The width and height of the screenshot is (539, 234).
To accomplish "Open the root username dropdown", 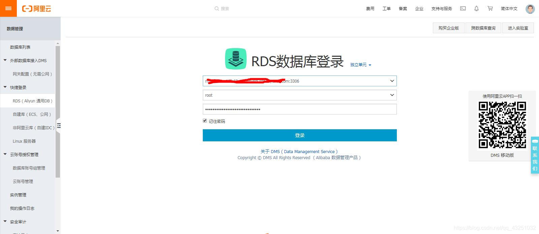I will coord(392,95).
